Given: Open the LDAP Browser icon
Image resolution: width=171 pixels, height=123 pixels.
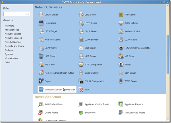Looking at the screenshot, I should pos(81,39).
